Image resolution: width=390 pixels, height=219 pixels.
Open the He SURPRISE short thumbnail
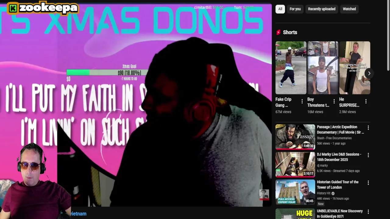[355, 68]
